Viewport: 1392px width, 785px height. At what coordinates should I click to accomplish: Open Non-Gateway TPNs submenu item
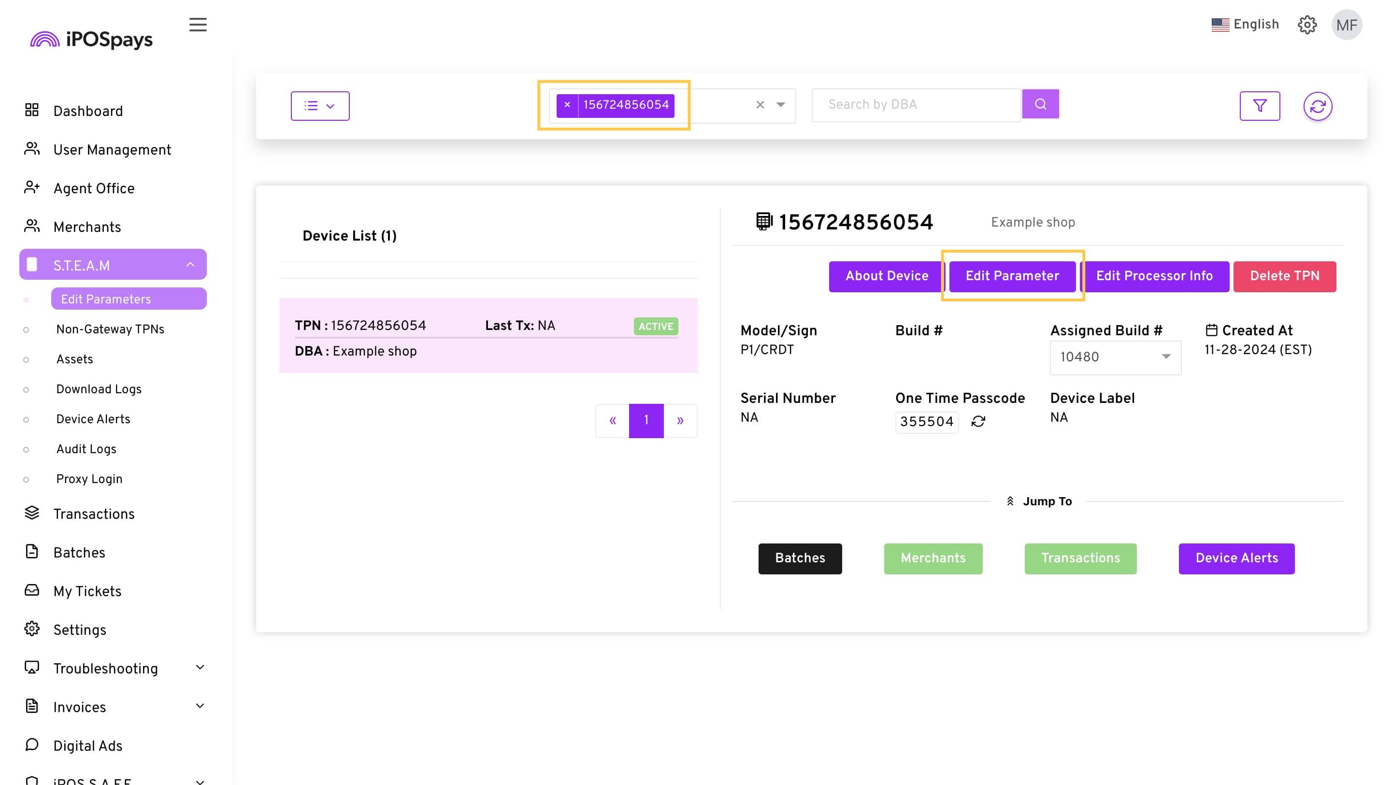(x=110, y=329)
